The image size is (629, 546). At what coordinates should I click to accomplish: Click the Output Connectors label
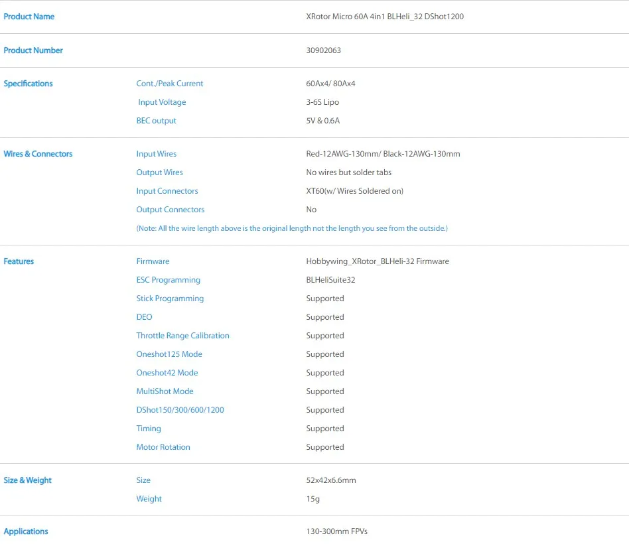[171, 210]
